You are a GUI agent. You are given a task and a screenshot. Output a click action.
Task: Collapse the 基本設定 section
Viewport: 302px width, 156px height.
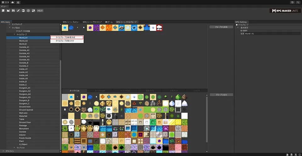point(238,28)
